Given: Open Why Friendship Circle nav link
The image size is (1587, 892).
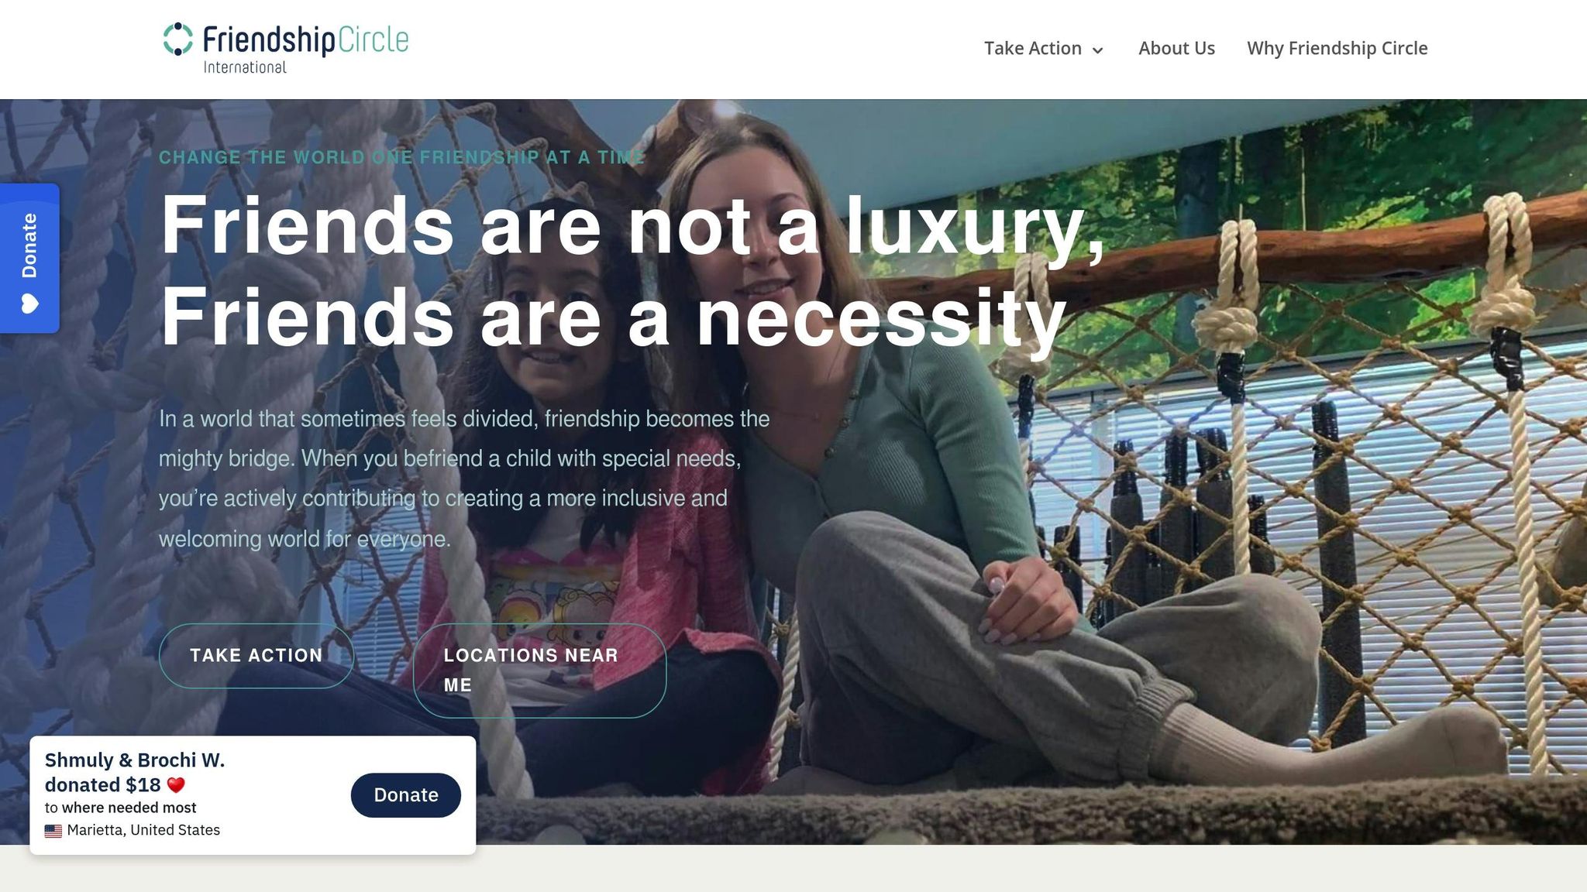Looking at the screenshot, I should 1337,48.
